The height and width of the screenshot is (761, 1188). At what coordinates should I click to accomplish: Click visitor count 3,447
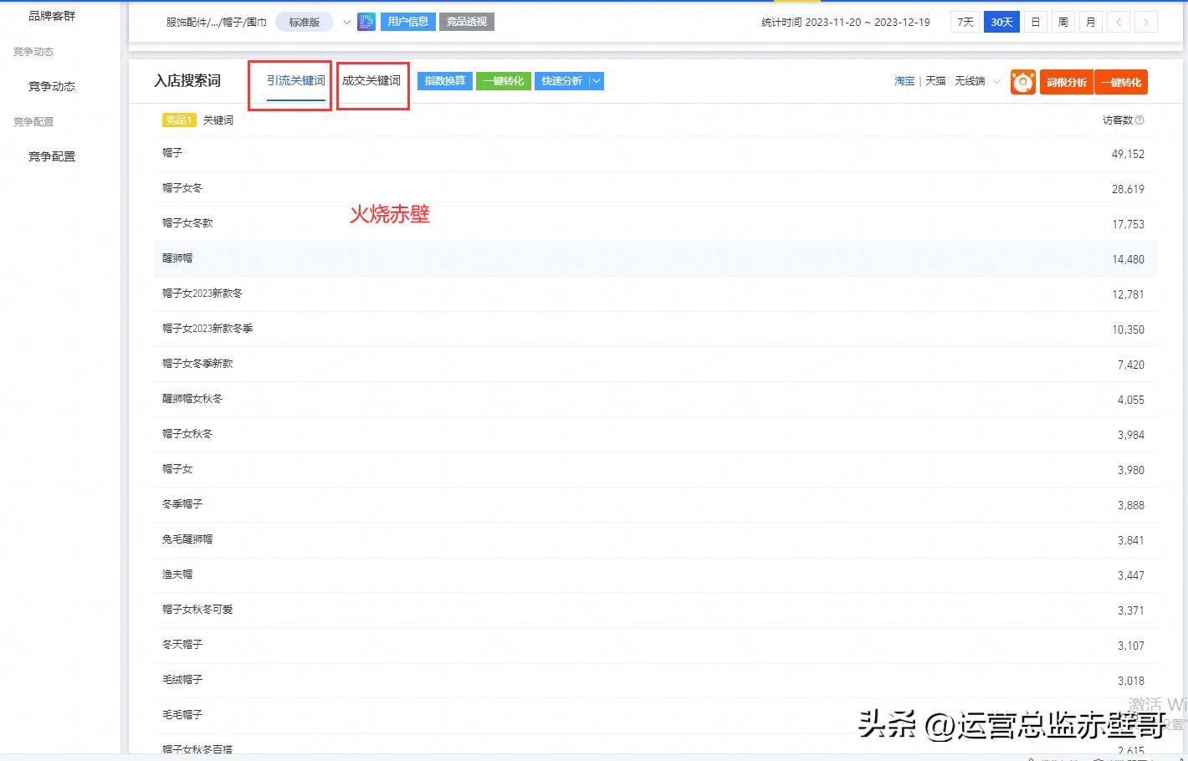coord(1131,575)
